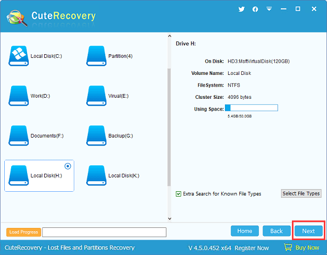Click the HD3:MsftVirtualDisk(120GB) value
The height and width of the screenshot is (255, 327).
[258, 61]
